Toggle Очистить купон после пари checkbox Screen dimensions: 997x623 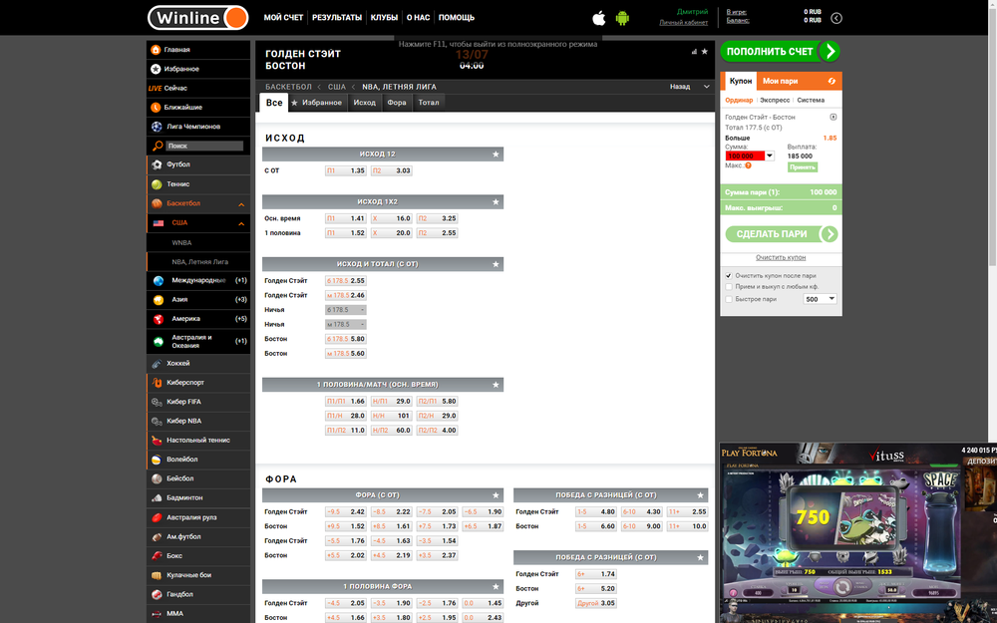pyautogui.click(x=729, y=276)
